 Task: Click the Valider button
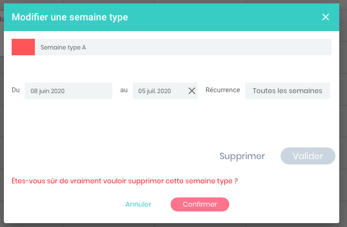[x=308, y=156]
